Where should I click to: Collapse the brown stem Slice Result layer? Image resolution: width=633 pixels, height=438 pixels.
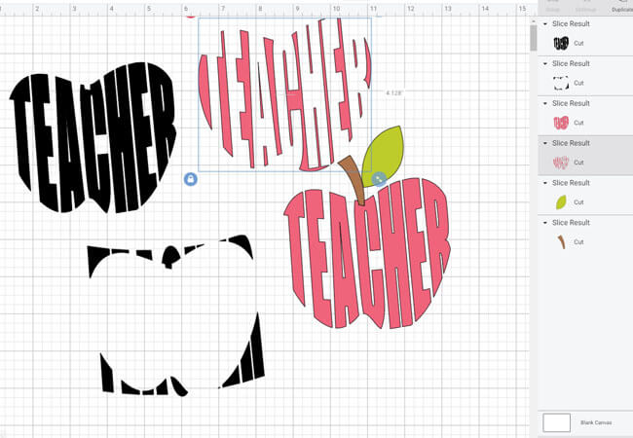click(x=545, y=223)
